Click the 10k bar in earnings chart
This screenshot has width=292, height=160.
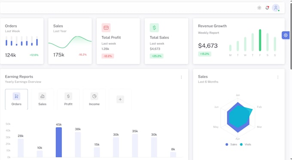click(40, 154)
